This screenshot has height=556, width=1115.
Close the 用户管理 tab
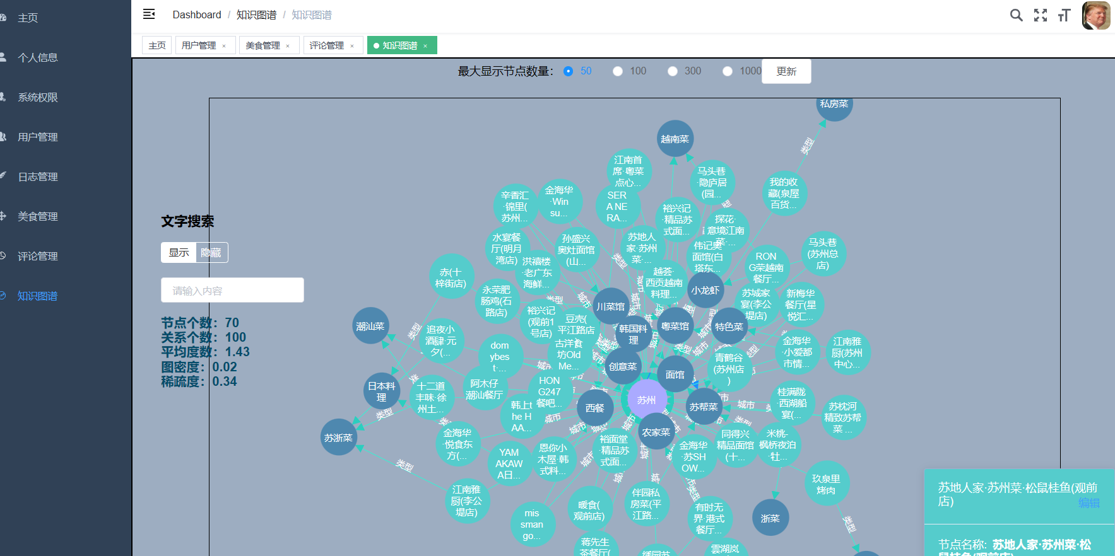click(224, 46)
